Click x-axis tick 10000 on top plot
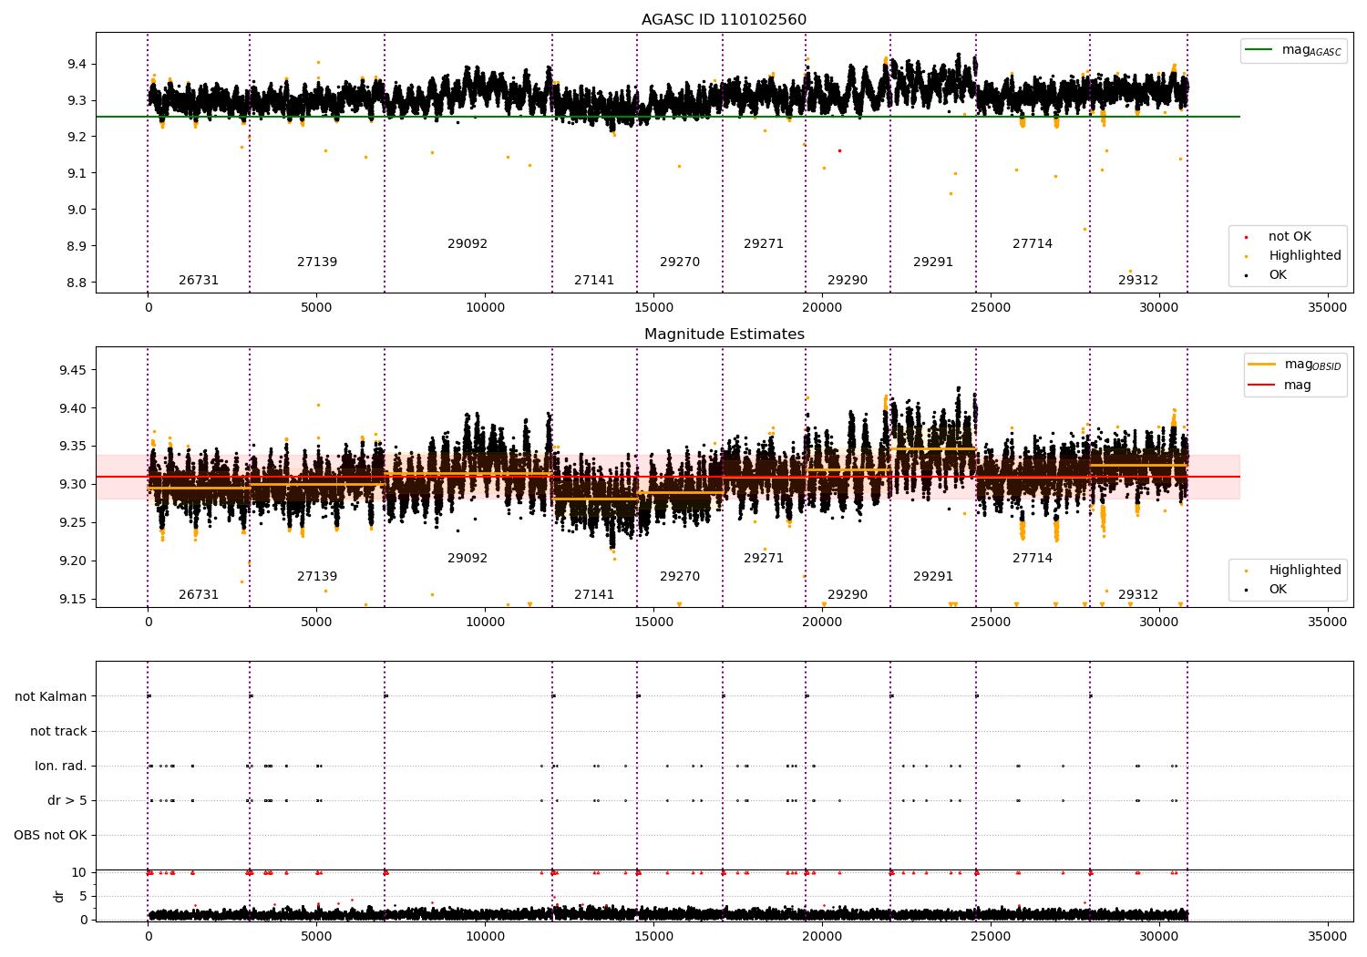 point(485,307)
